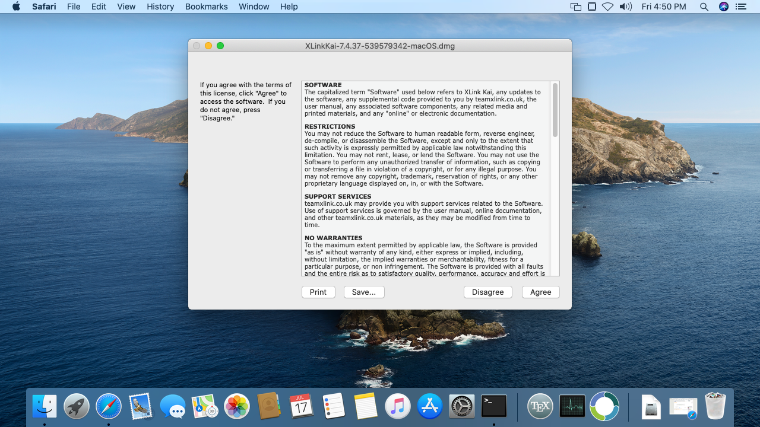This screenshot has height=427, width=760.
Task: Open the Wi-Fi status menu
Action: click(607, 7)
